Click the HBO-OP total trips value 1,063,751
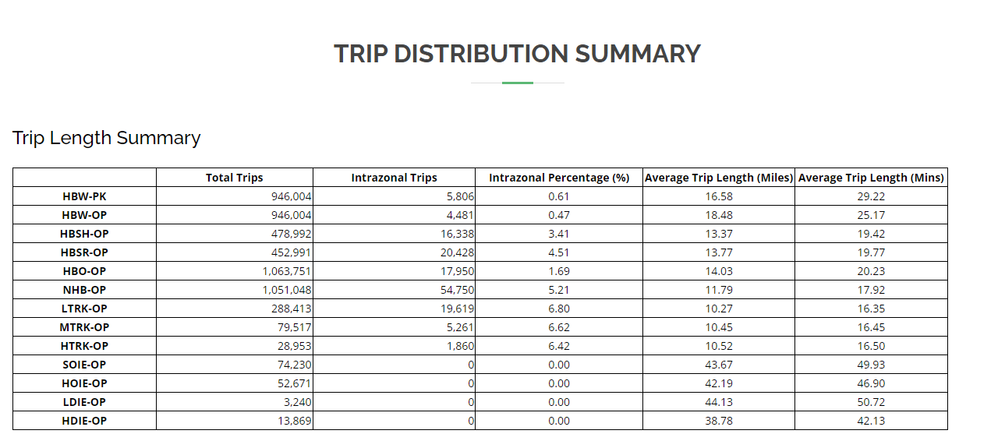The width and height of the screenshot is (1005, 448). [287, 271]
